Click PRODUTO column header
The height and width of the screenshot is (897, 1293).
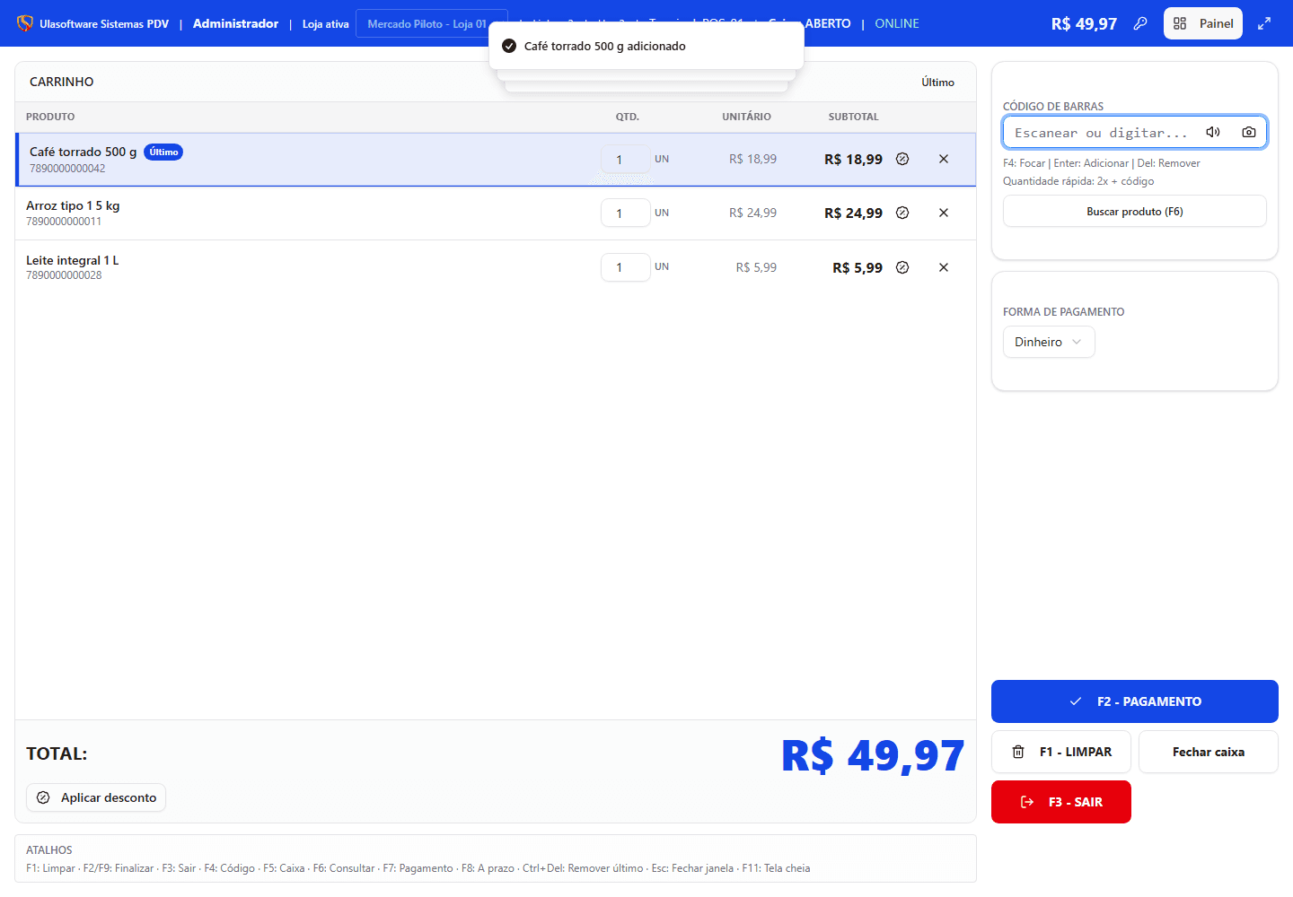[x=50, y=117]
